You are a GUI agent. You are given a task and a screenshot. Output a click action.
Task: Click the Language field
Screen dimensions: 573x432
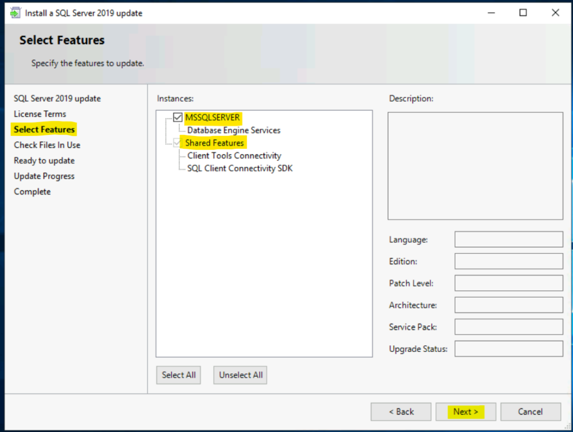pyautogui.click(x=509, y=240)
